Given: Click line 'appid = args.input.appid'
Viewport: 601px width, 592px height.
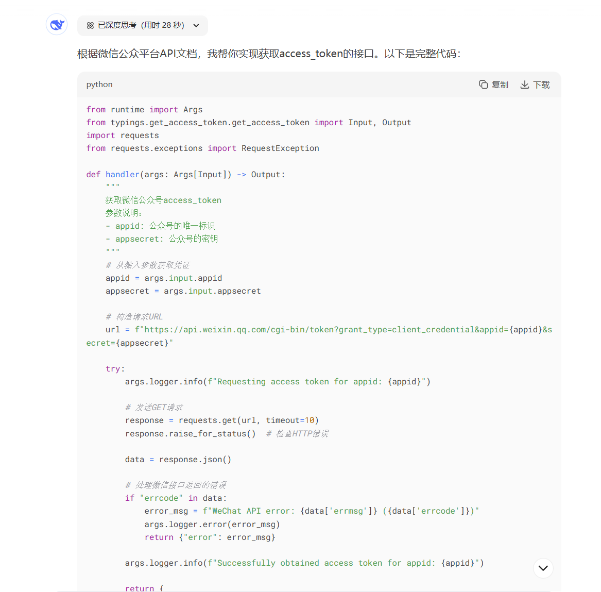Looking at the screenshot, I should coord(164,278).
